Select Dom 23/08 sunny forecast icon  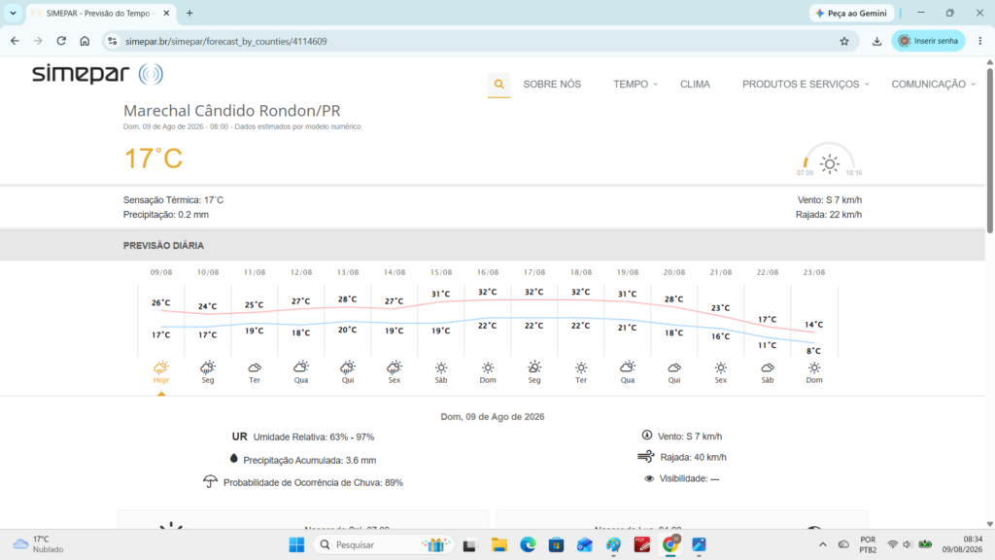click(x=814, y=367)
